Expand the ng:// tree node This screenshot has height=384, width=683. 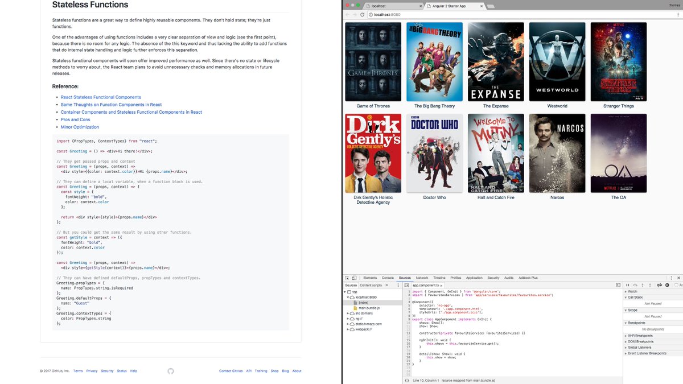(x=348, y=319)
